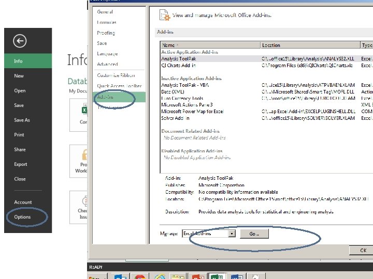The width and height of the screenshot is (373, 279).
Task: Click the back arrow in Backstage view
Action: [x=20, y=41]
